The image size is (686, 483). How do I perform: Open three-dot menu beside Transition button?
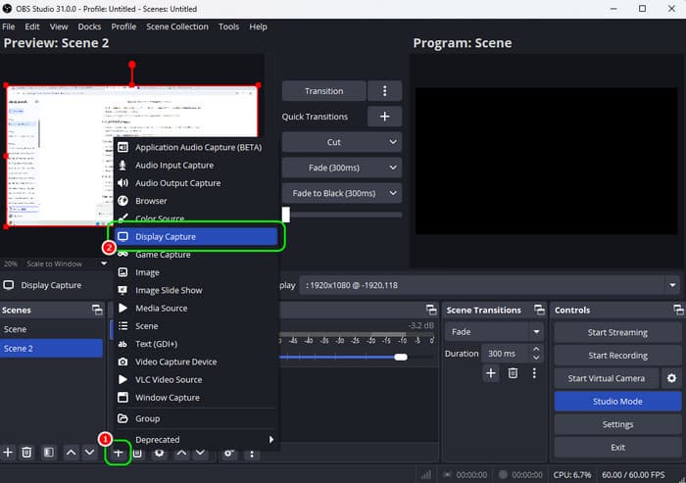(384, 91)
